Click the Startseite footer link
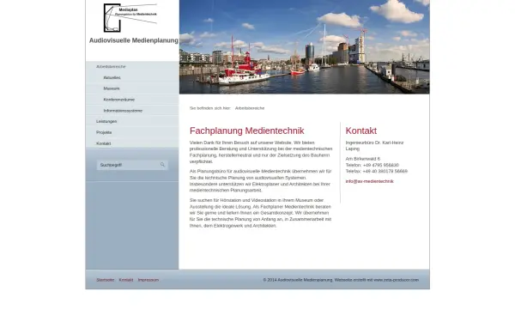Viewport: 515px width, 322px height. tap(105, 280)
